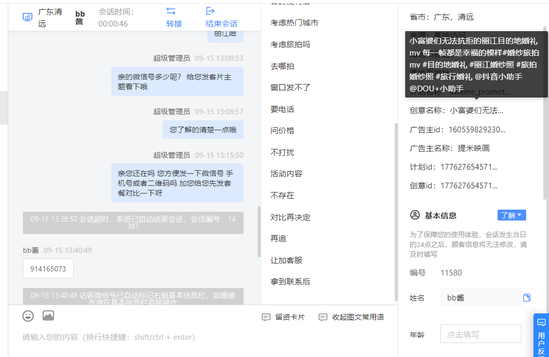Click the visitor message bubble 914165073
This screenshot has height=357, width=549.
[x=48, y=269]
